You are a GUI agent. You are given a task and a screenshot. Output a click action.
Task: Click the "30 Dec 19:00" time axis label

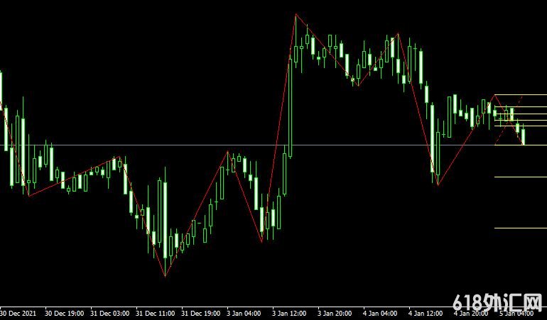point(65,314)
